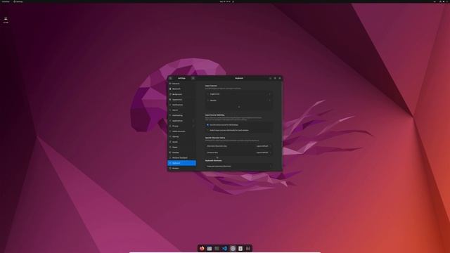This screenshot has height=253, width=450.
Task: Expand Applications in settings sidebar
Action: click(182, 121)
